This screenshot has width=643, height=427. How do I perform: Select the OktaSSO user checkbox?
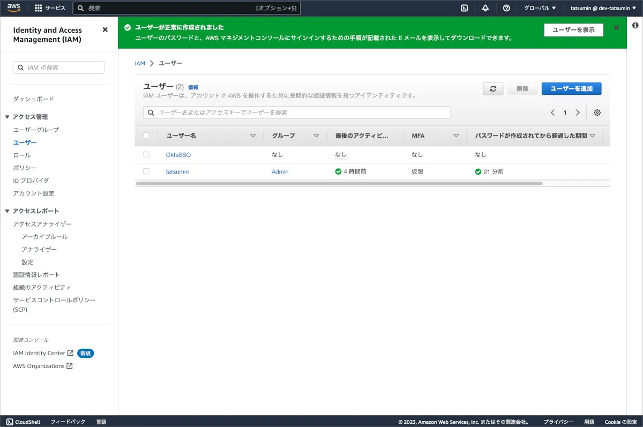[x=146, y=155]
